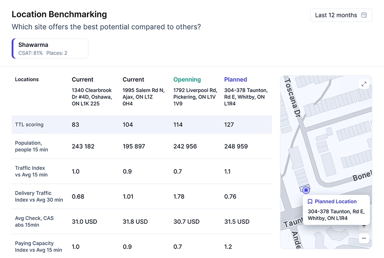384x258 pixels.
Task: Click the Locations column header
Action: click(27, 80)
